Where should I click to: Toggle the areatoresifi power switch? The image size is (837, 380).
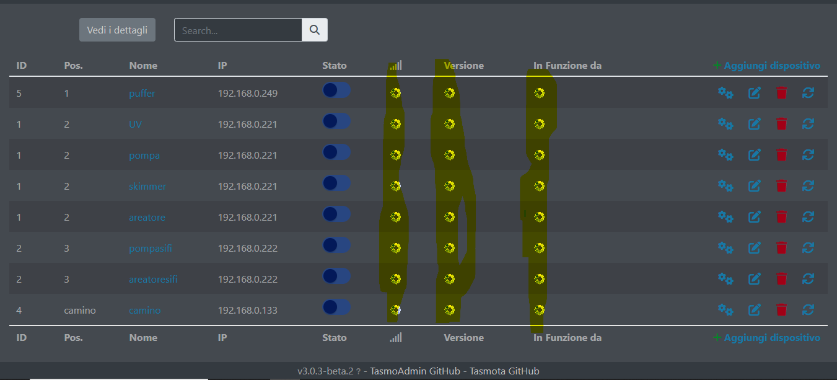tap(336, 276)
